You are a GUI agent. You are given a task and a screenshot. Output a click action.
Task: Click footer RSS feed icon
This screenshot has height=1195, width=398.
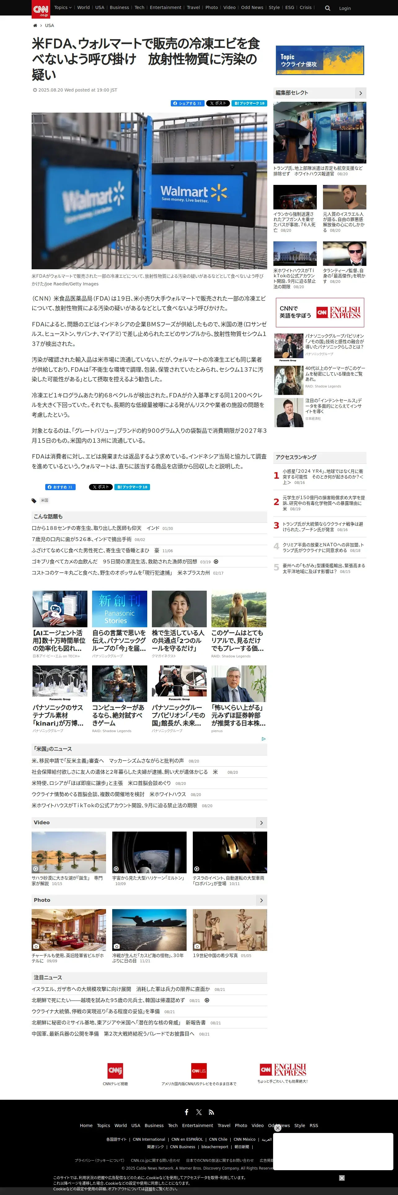tap(211, 1112)
